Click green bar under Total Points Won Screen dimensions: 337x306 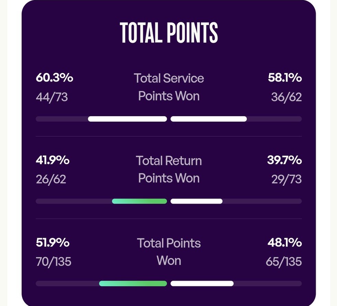click(x=133, y=283)
